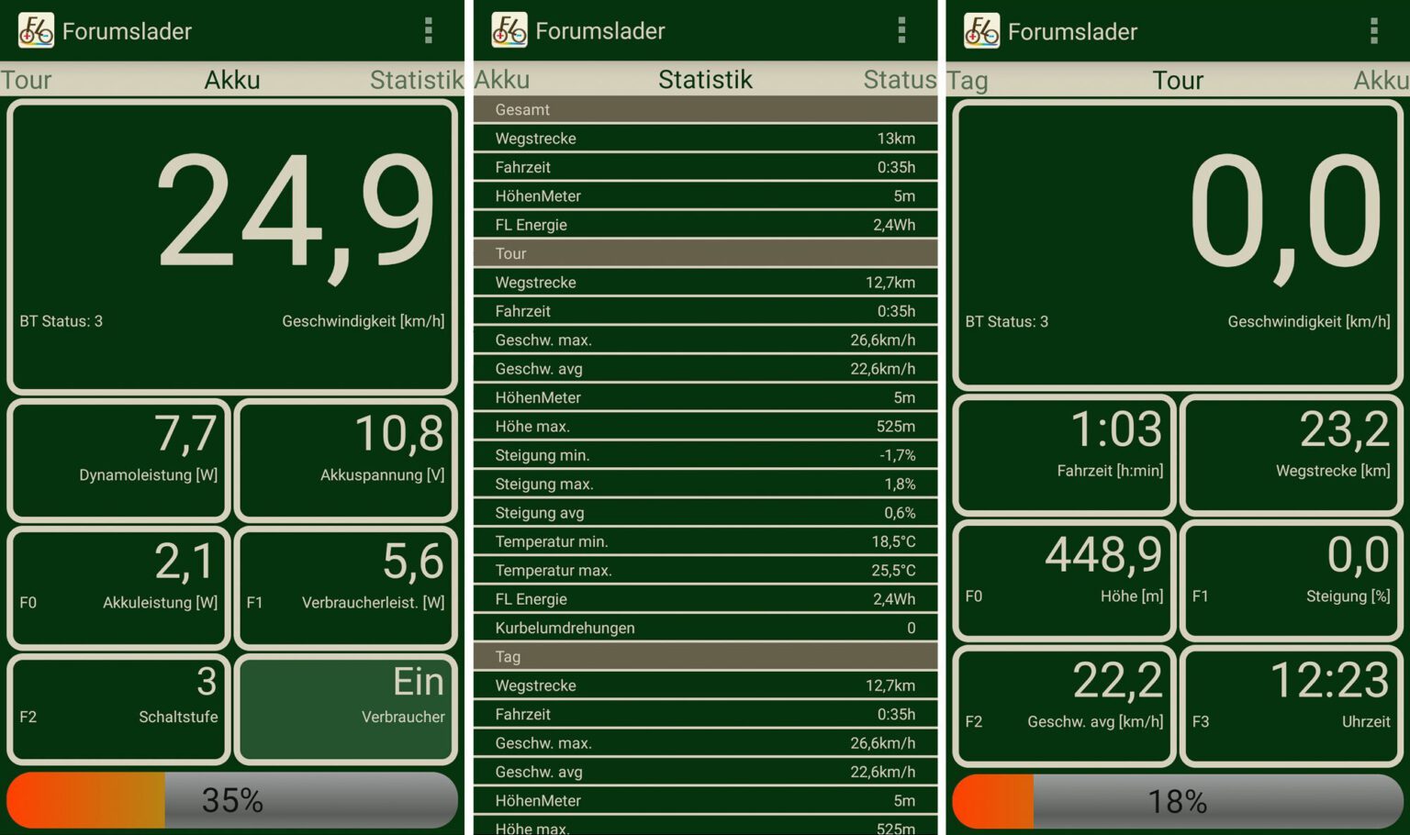This screenshot has height=835, width=1410.
Task: Tap the Uhrzeit 12:23 tile
Action: 1292,706
